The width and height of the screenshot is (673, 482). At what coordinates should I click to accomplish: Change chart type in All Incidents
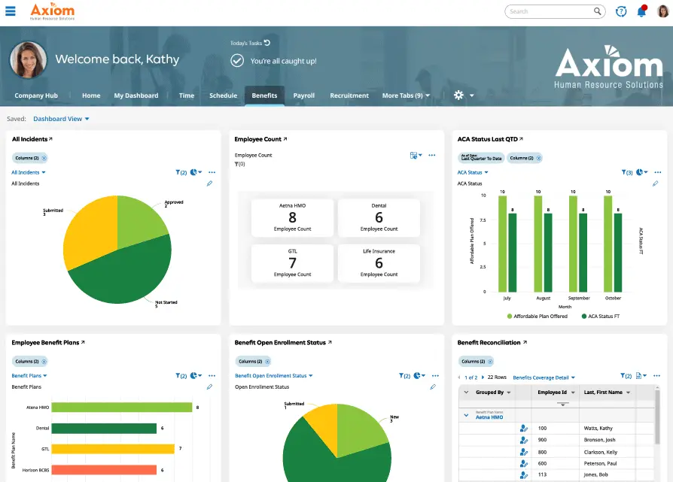(x=196, y=172)
